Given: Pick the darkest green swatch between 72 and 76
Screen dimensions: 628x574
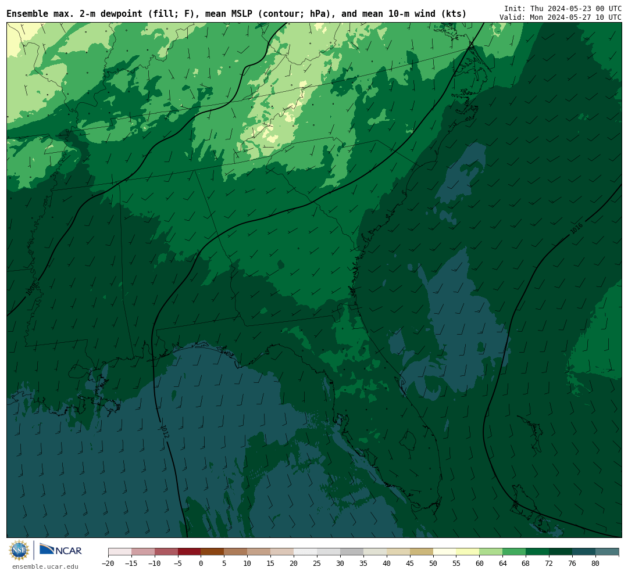Looking at the screenshot, I should click(x=561, y=552).
